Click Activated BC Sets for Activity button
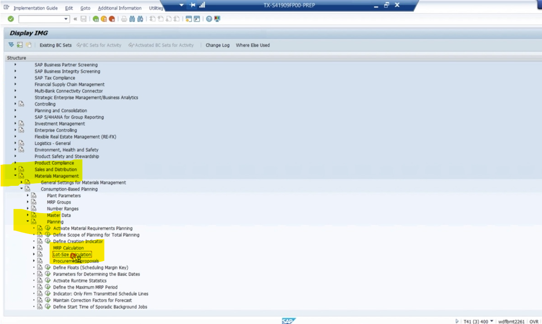Image resolution: width=542 pixels, height=324 pixels. (x=161, y=45)
